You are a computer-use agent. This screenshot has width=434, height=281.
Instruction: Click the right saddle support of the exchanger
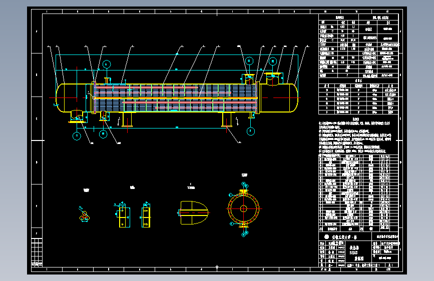point(227,119)
